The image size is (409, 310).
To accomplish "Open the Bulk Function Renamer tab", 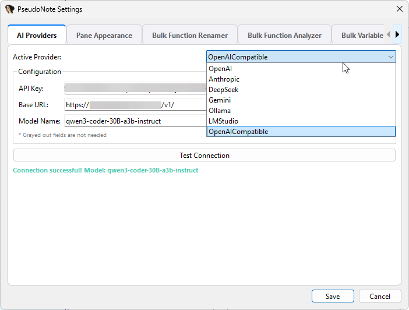I will pyautogui.click(x=190, y=35).
